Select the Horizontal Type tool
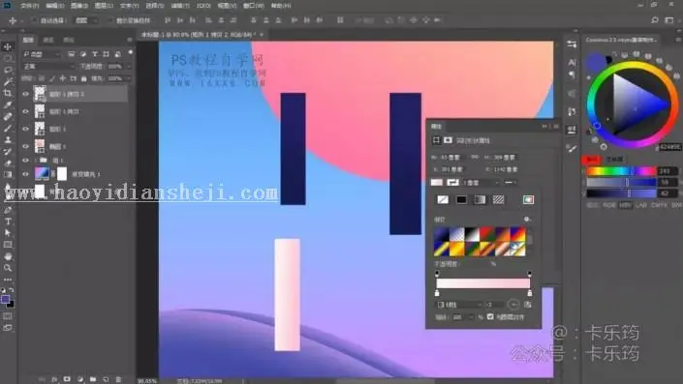 pos(8,221)
